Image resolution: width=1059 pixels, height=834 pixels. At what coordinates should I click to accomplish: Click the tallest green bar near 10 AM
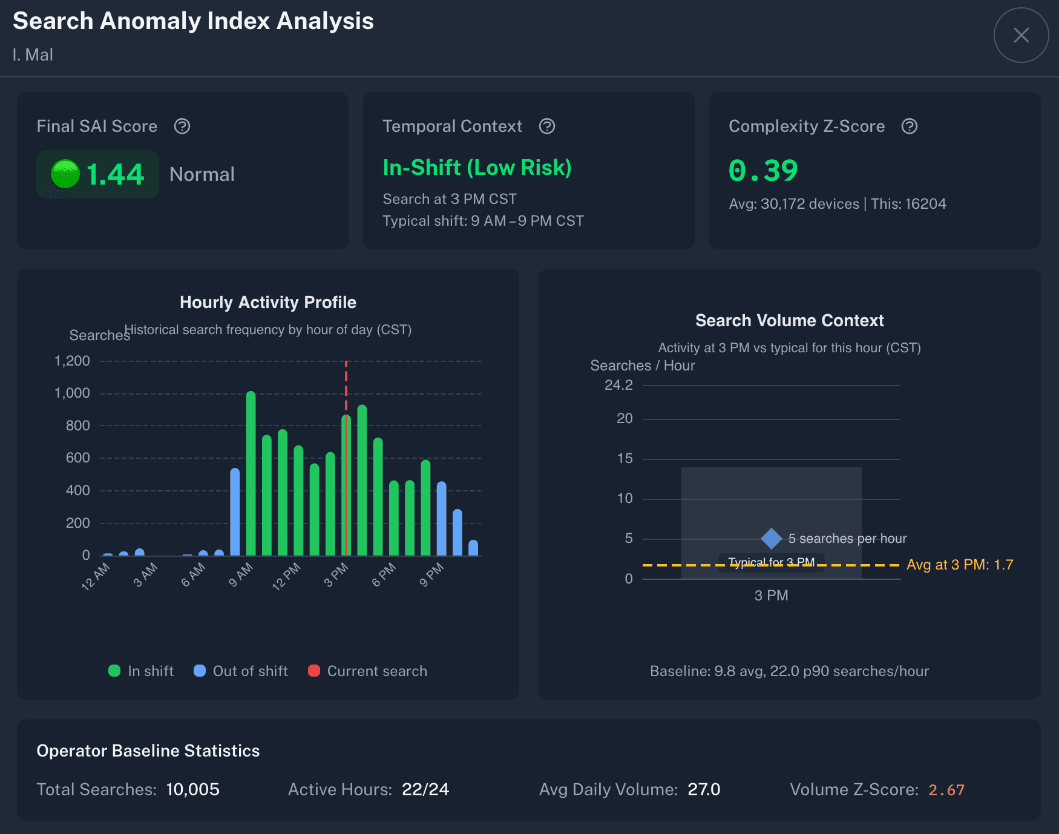tap(251, 472)
